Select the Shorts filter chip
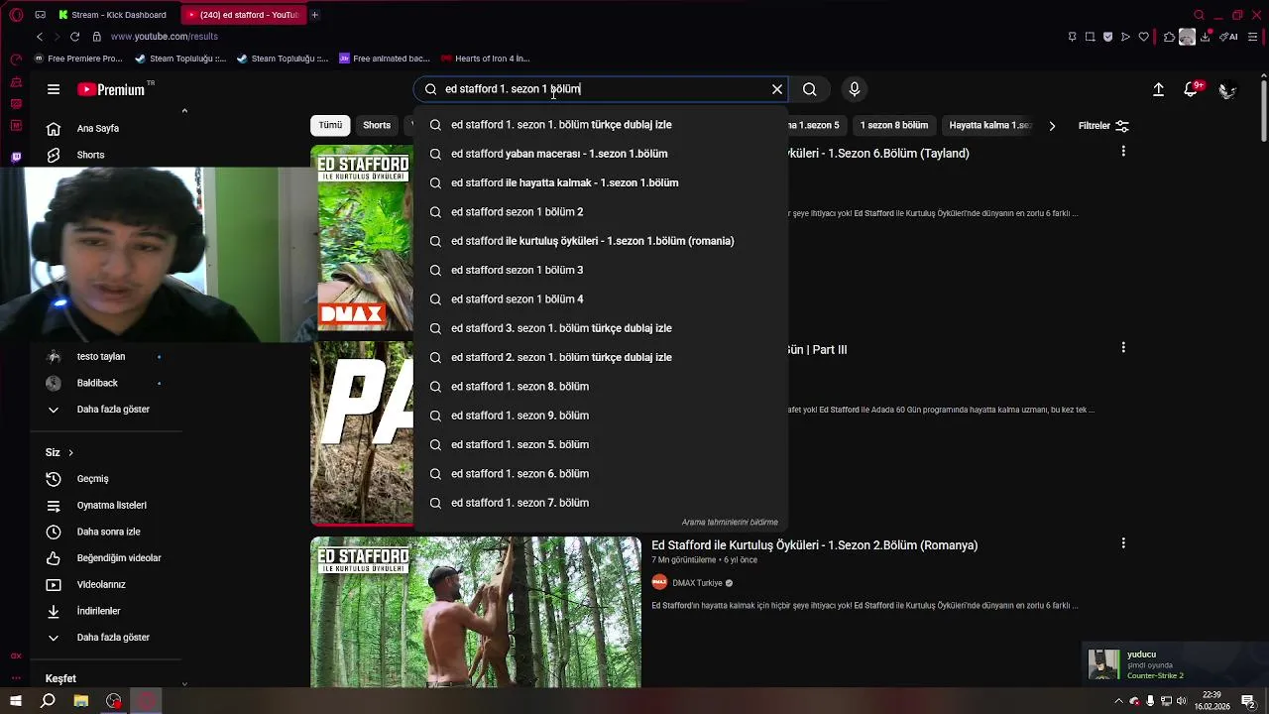 tap(377, 125)
